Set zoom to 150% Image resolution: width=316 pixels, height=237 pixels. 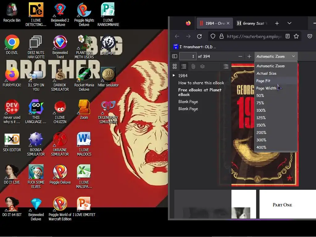coord(276,125)
